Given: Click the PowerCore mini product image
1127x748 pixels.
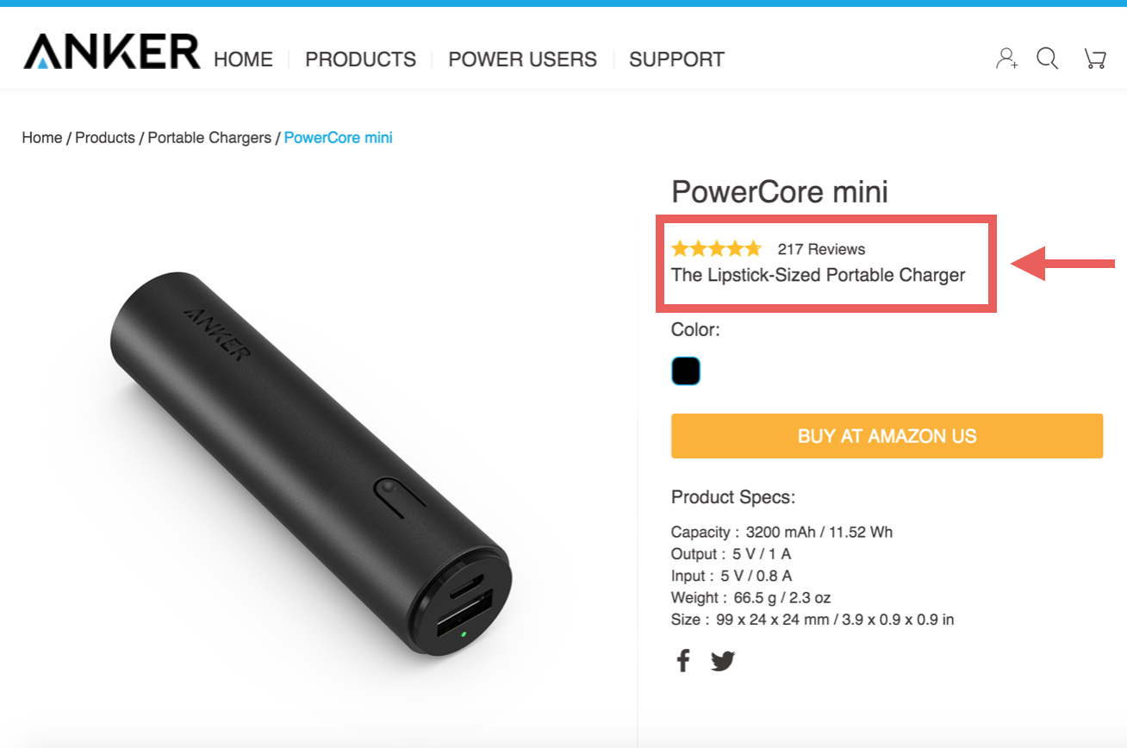Looking at the screenshot, I should (x=310, y=465).
